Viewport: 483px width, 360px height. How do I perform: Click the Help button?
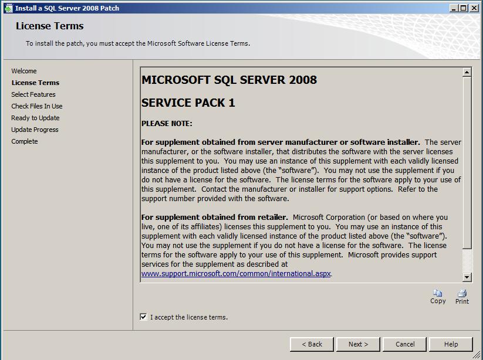[450, 344]
